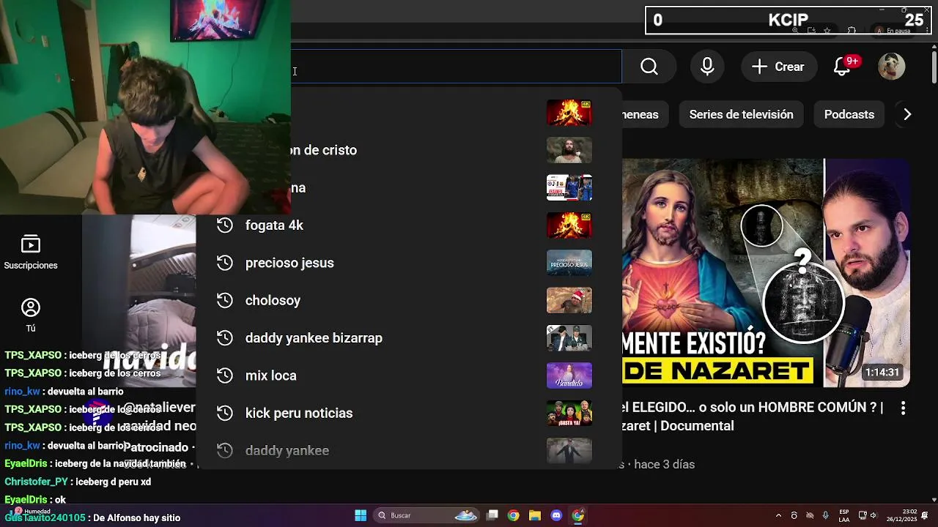Open Windows Start menu
938x527 pixels.
[x=361, y=515]
